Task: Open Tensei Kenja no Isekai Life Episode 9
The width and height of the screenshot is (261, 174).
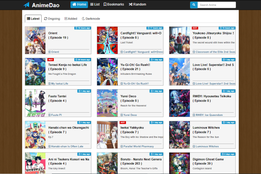Action: [68, 67]
